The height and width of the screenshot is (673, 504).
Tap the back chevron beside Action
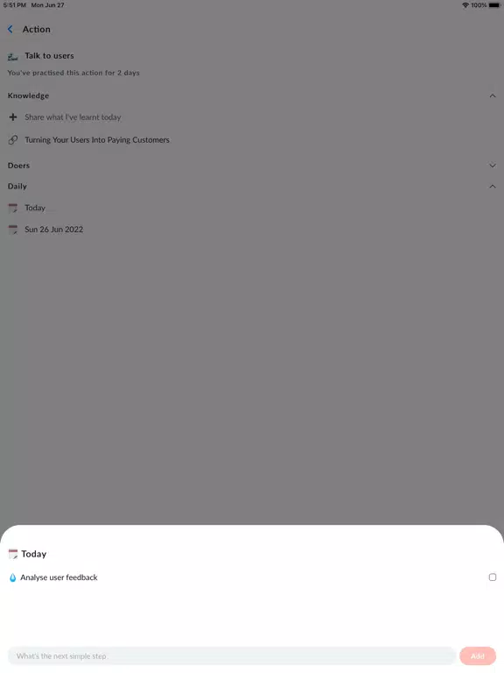(10, 29)
